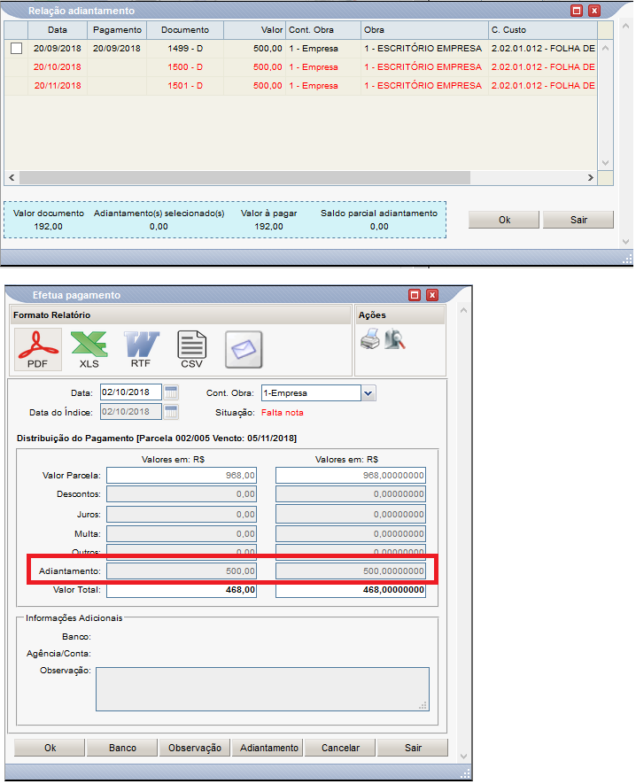Click Relação adiantamento window scroll up arrow
The height and width of the screenshot is (784, 636).
click(625, 26)
